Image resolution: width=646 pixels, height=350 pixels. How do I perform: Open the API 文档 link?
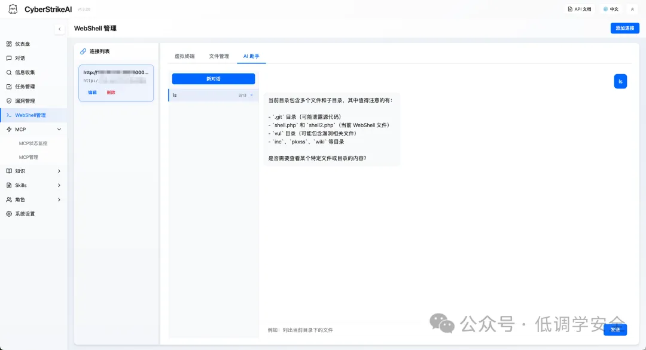pyautogui.click(x=580, y=9)
